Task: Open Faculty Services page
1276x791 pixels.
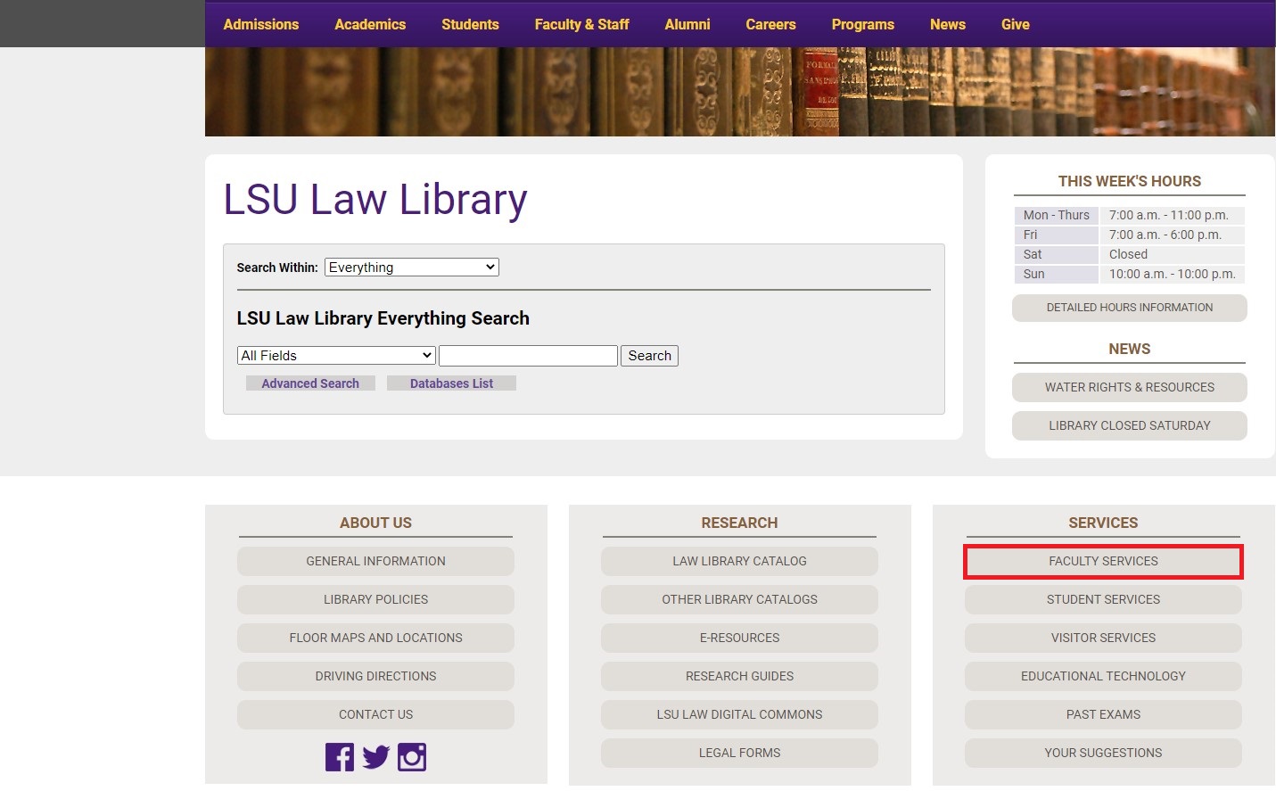Action: tap(1103, 561)
